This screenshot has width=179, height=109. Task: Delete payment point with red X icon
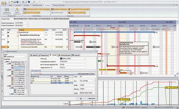[41, 73]
